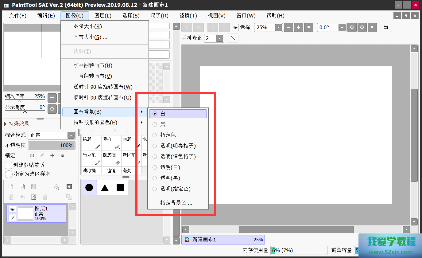Enable the 创建剪贴蒙版 checkbox

coord(9,165)
